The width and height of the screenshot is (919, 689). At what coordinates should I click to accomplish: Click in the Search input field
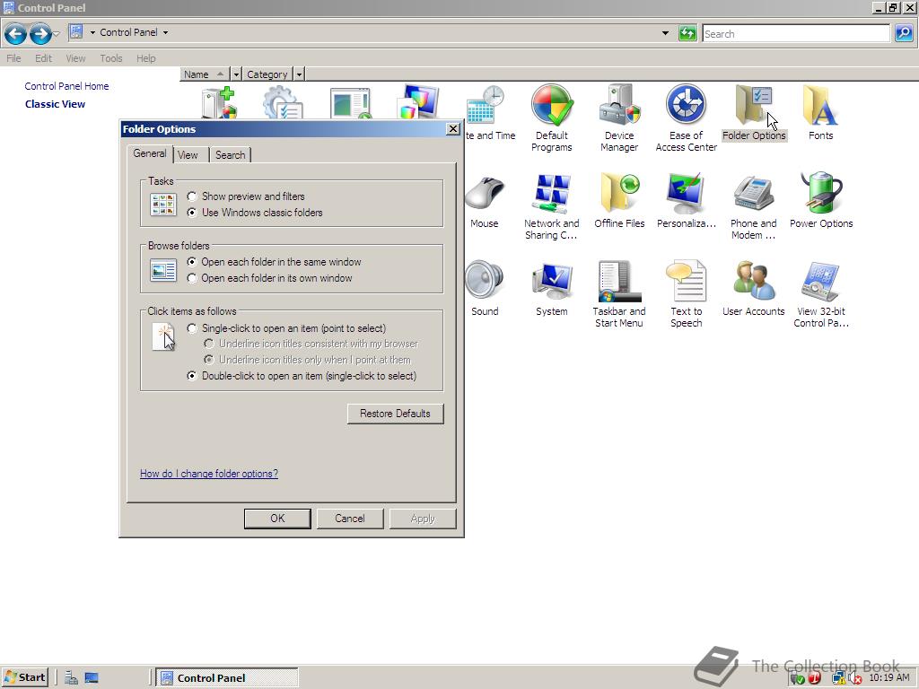pos(796,33)
